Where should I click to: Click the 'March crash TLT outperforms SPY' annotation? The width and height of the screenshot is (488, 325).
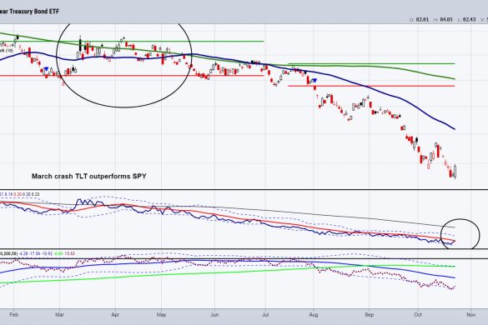coord(89,176)
